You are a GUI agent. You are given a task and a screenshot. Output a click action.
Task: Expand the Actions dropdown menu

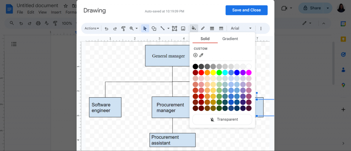pyautogui.click(x=92, y=28)
